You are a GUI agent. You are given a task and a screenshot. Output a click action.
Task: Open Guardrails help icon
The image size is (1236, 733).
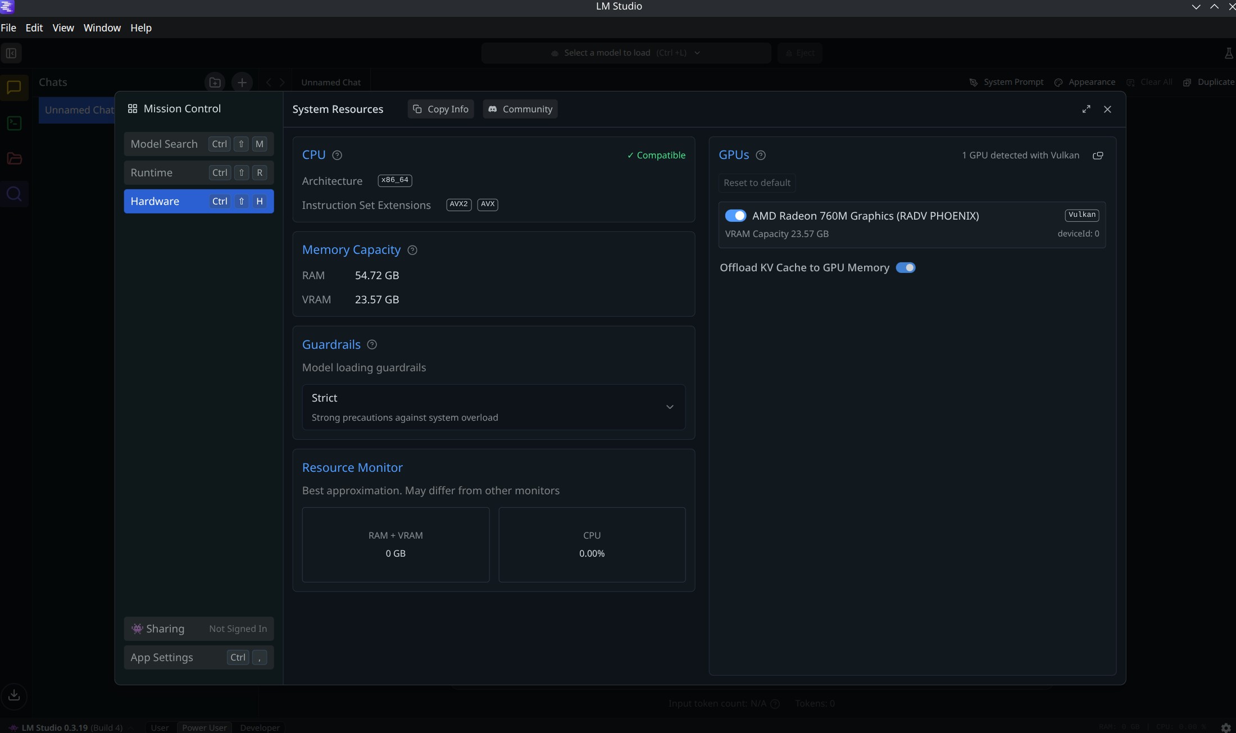372,345
